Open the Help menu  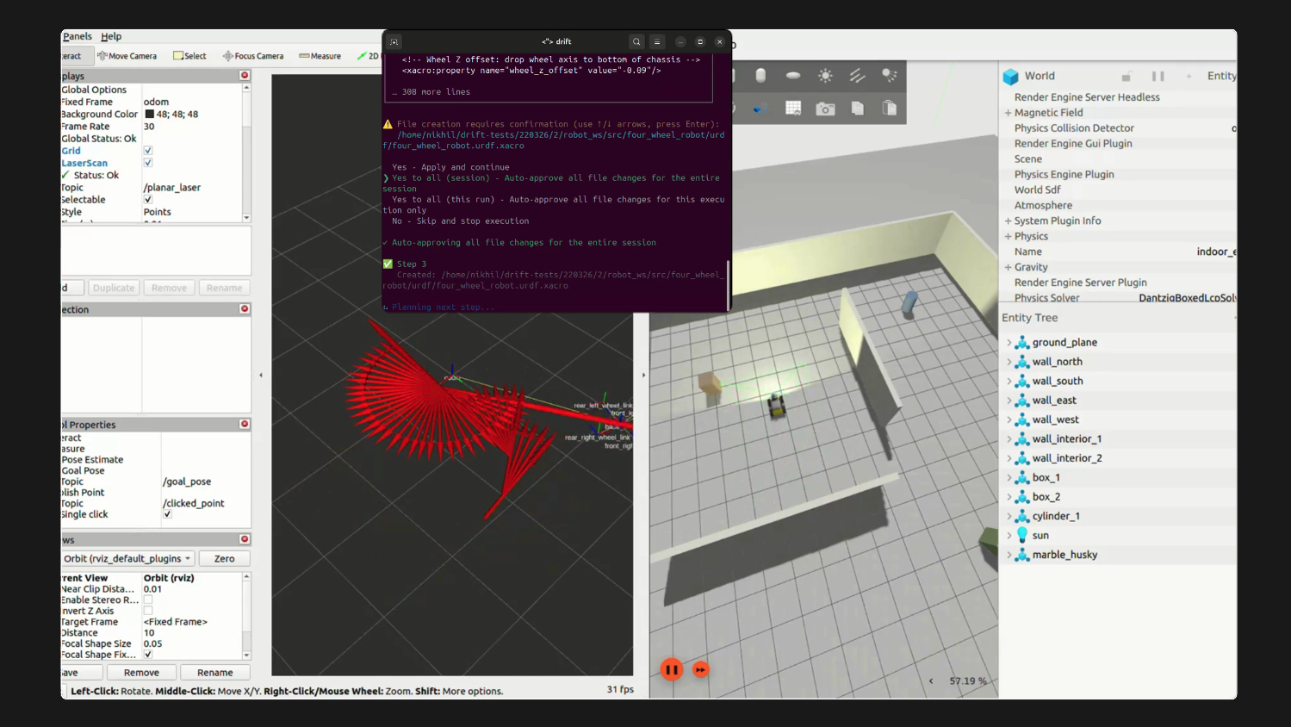point(111,36)
